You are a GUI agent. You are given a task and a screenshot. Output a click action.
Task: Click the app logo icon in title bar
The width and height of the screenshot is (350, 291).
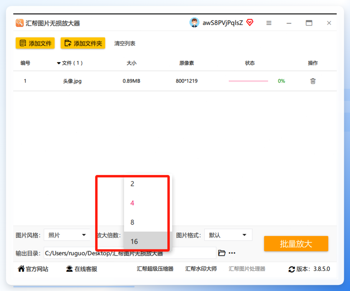pyautogui.click(x=19, y=23)
